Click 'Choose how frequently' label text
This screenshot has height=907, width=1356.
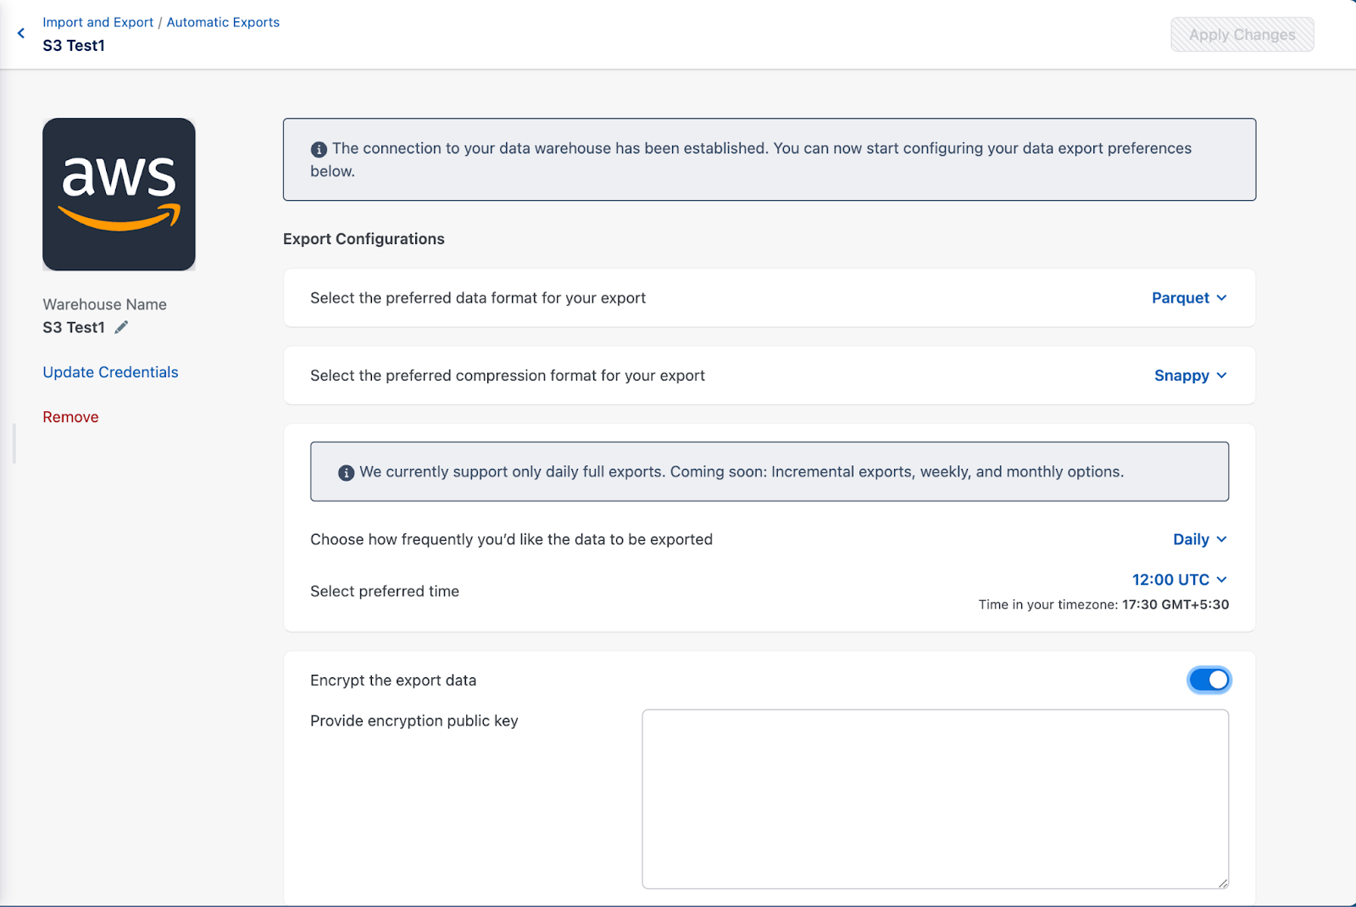point(511,539)
